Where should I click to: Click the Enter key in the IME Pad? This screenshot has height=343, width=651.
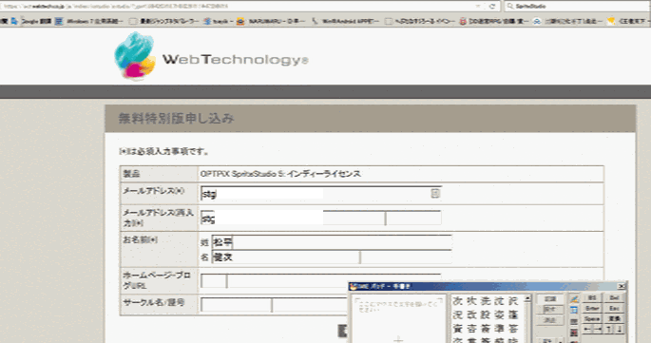pyautogui.click(x=592, y=309)
